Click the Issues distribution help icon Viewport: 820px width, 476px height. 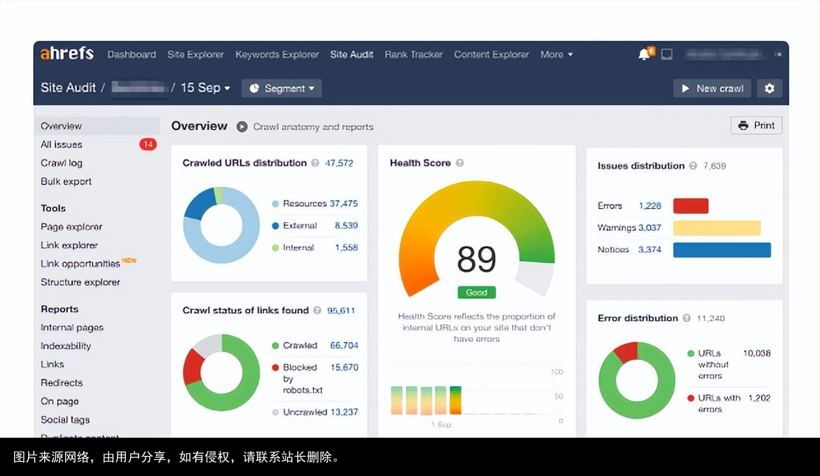pos(694,166)
